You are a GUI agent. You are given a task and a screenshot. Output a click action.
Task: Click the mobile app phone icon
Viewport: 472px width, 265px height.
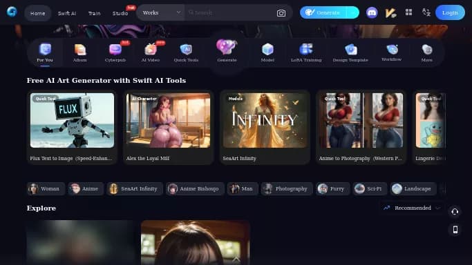coord(455,230)
